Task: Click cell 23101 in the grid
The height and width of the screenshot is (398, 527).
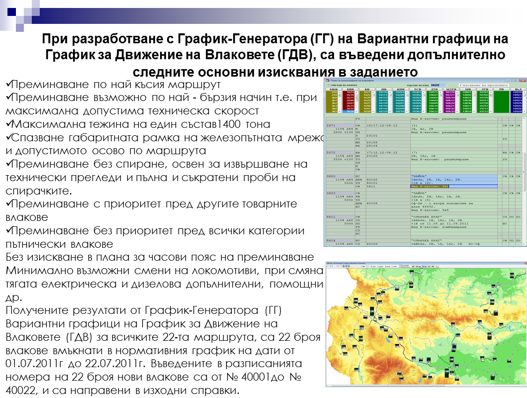Action: click(x=388, y=136)
